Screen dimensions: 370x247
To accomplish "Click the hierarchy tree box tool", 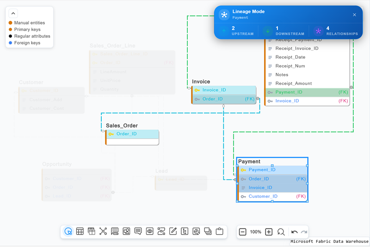I will [185, 231].
